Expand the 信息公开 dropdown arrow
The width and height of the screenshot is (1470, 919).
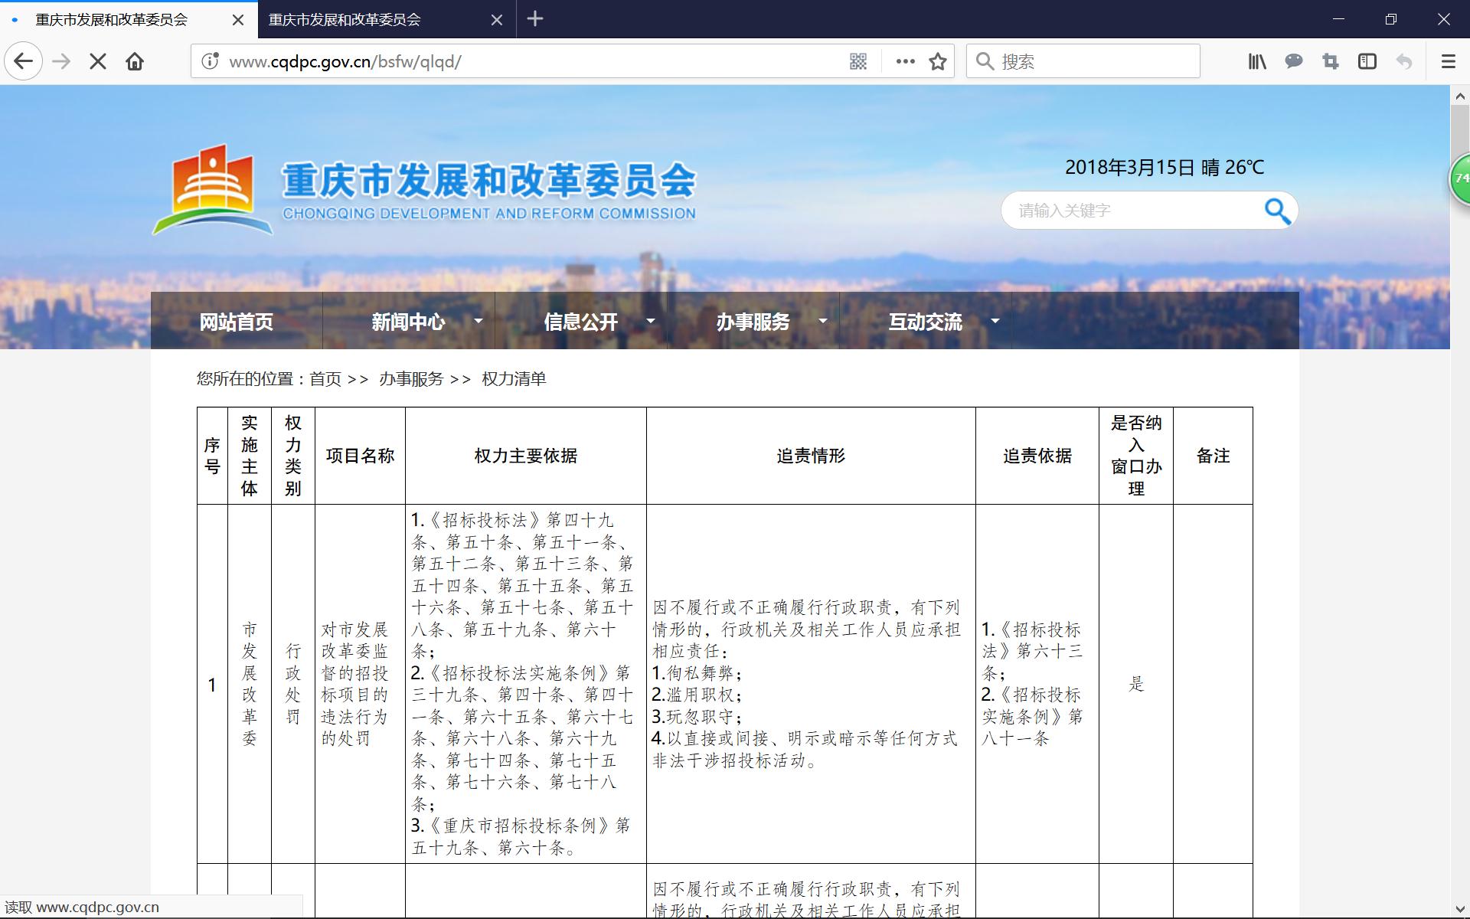click(651, 321)
